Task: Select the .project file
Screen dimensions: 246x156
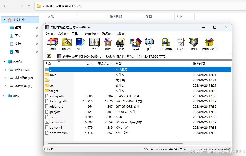Action: pos(138,112)
